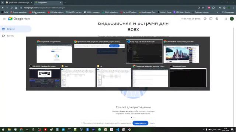Click the blue Закрыть доступ button at the bottom
Screen dimensions: 236x132
[x=140, y=123]
